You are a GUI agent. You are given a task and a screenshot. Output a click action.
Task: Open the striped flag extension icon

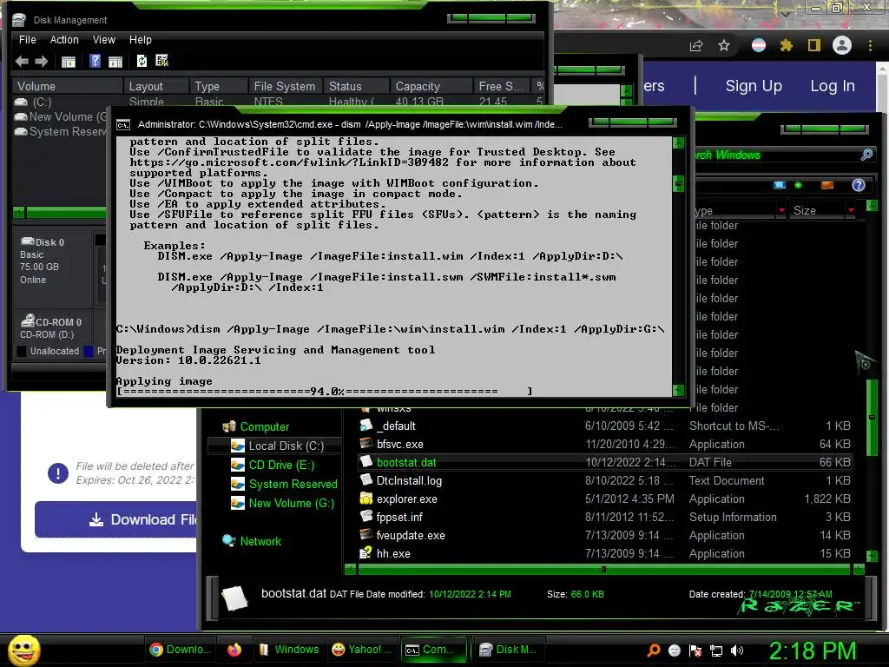click(x=758, y=45)
